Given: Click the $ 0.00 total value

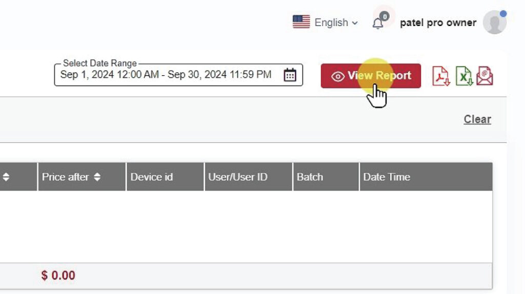Looking at the screenshot, I should pos(58,276).
